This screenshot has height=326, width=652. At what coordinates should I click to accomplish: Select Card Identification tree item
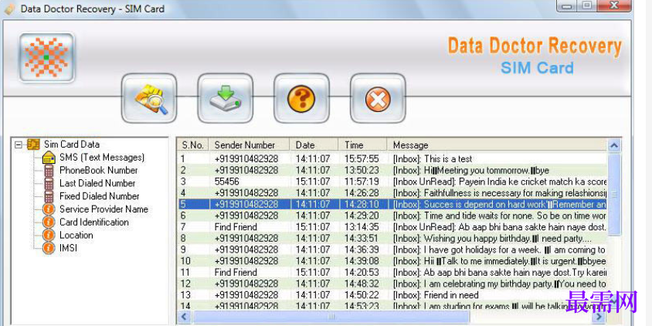tap(94, 222)
